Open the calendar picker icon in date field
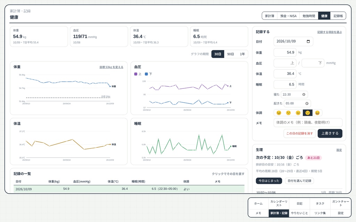This screenshot has height=222, width=356. [308, 42]
